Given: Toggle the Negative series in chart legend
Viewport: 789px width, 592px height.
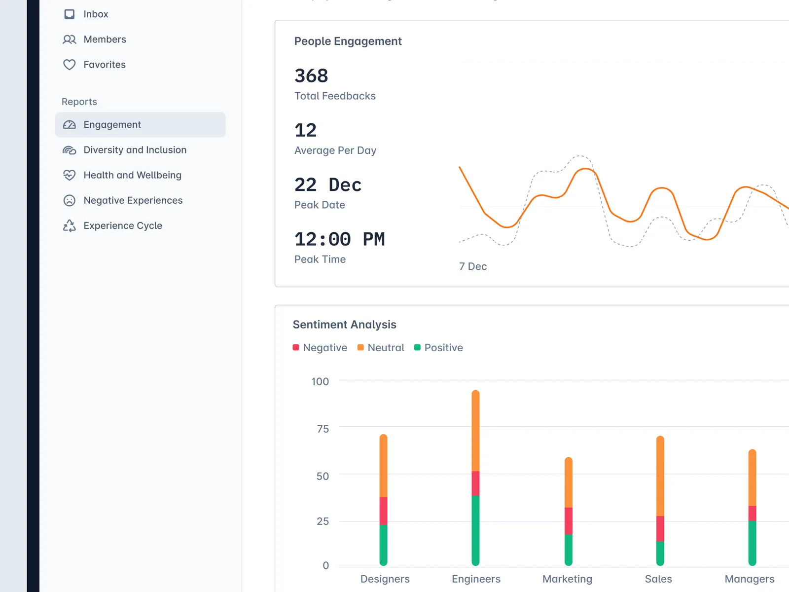Looking at the screenshot, I should click(x=320, y=348).
